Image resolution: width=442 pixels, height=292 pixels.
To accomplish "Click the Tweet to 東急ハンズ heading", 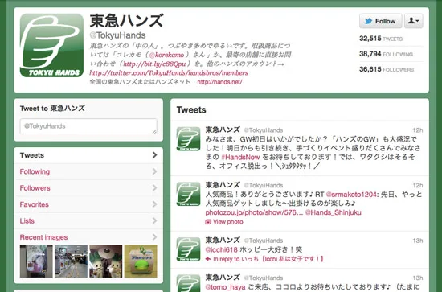I will 52,109.
